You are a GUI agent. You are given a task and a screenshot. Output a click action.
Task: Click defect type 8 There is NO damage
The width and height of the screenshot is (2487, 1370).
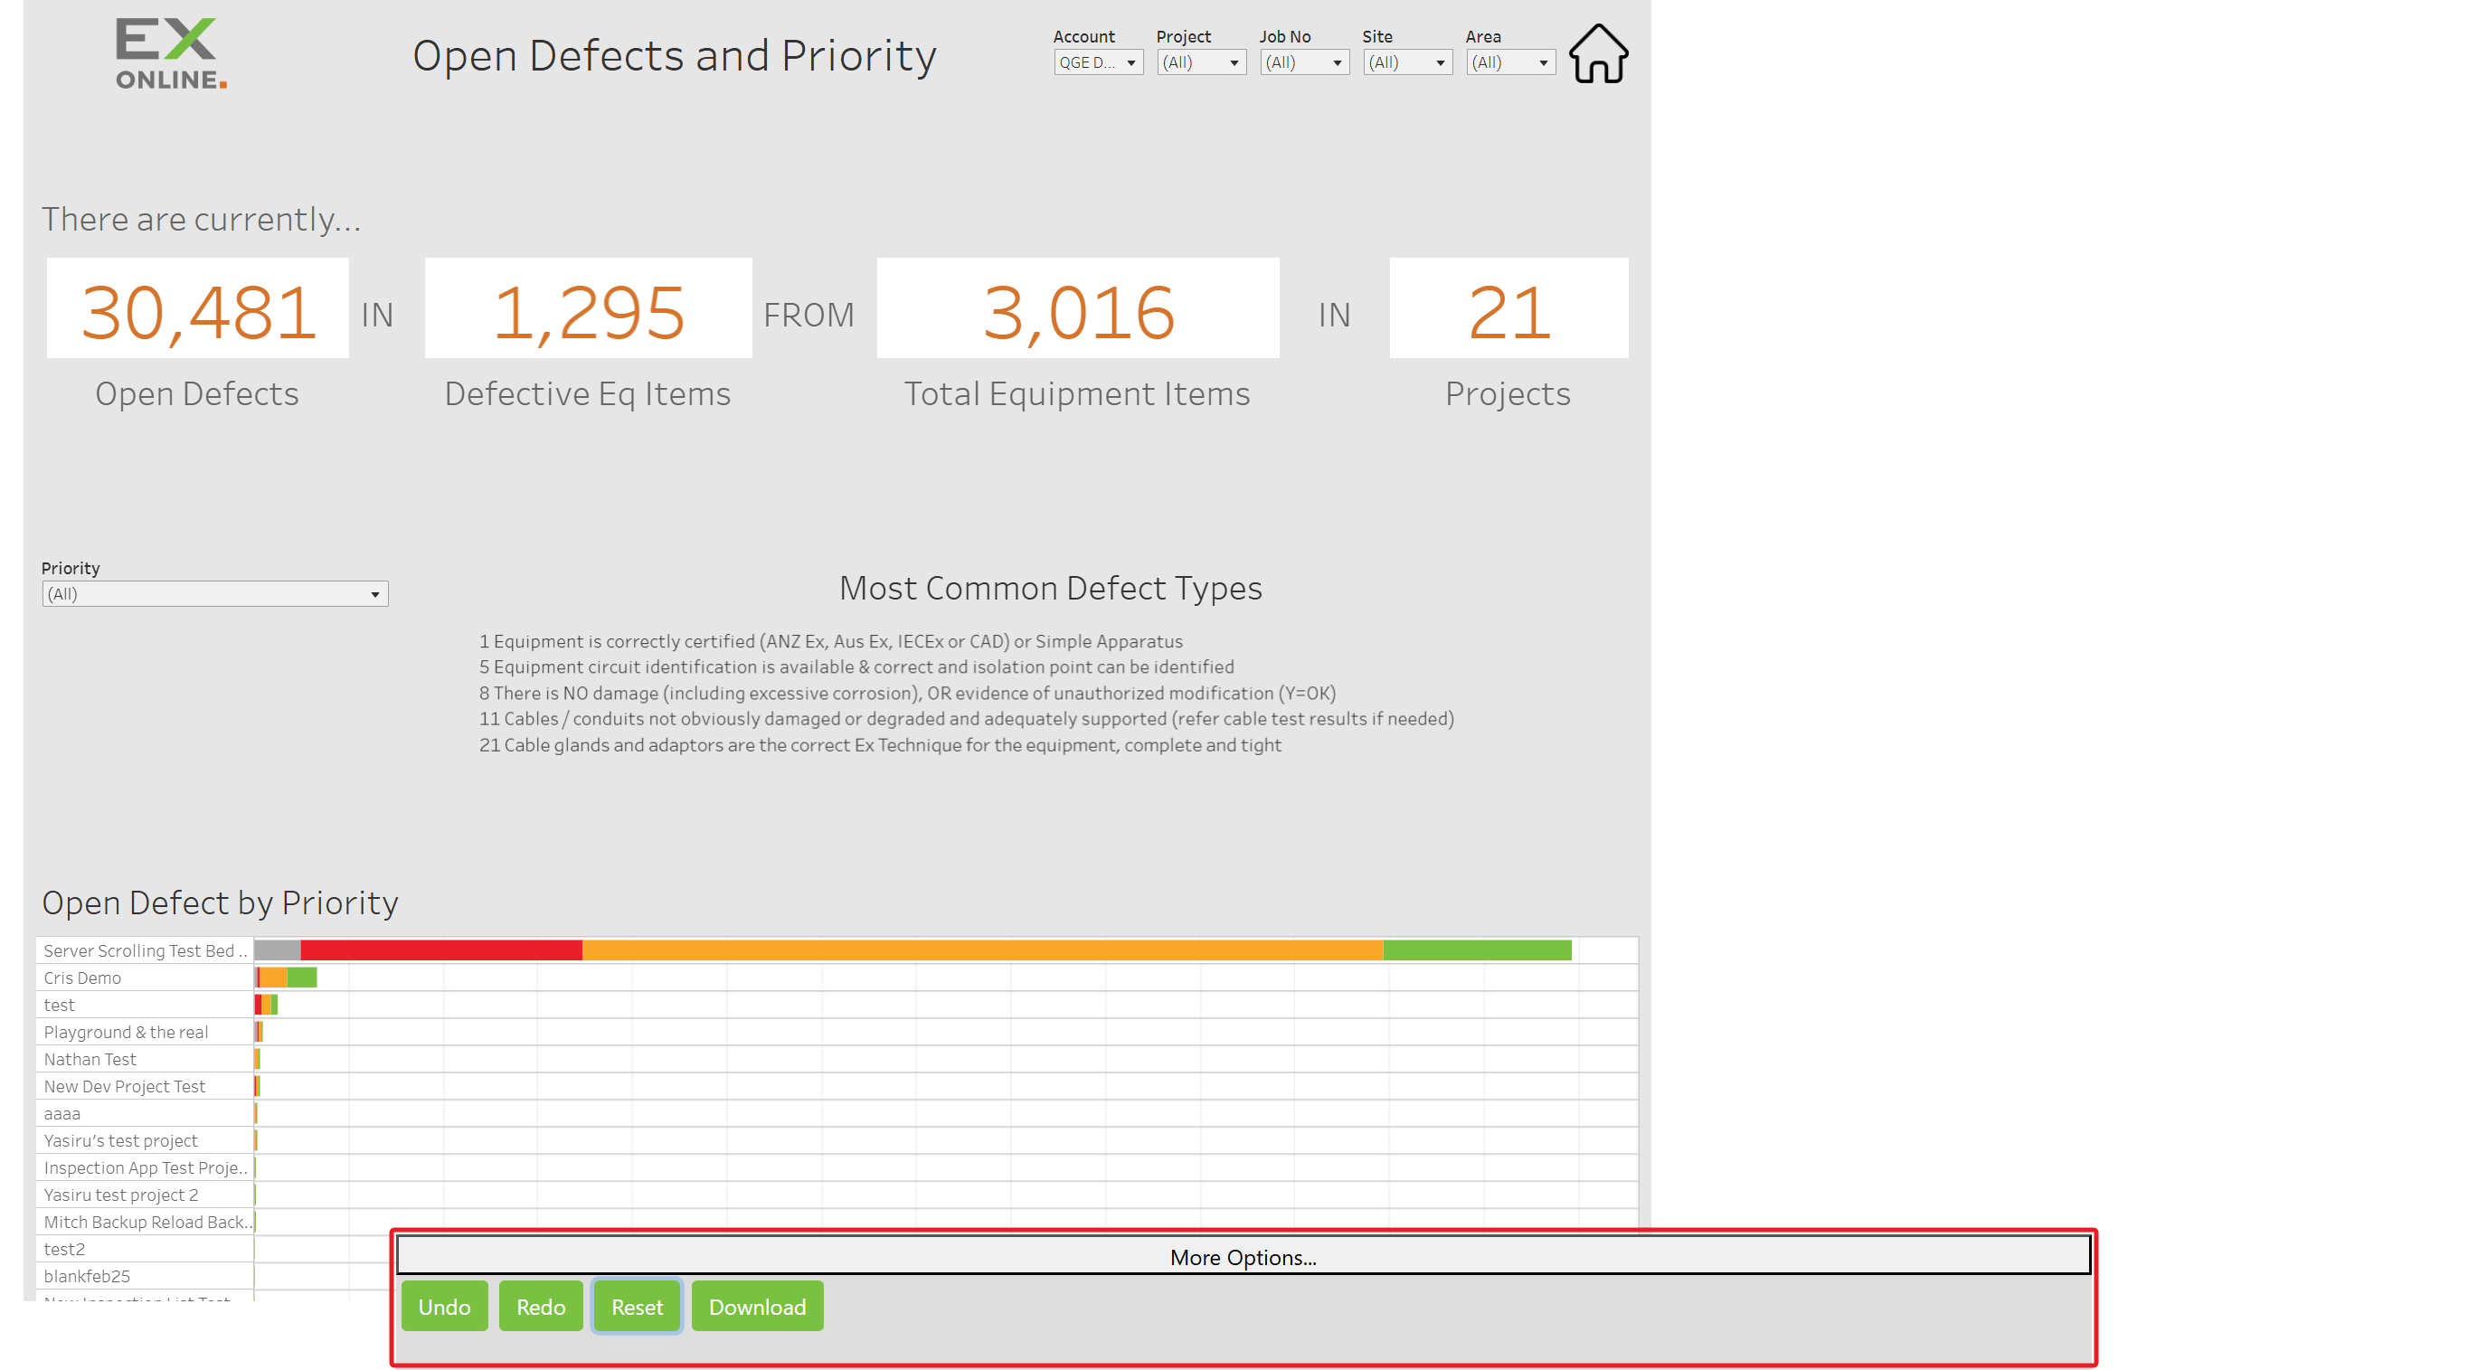point(907,693)
